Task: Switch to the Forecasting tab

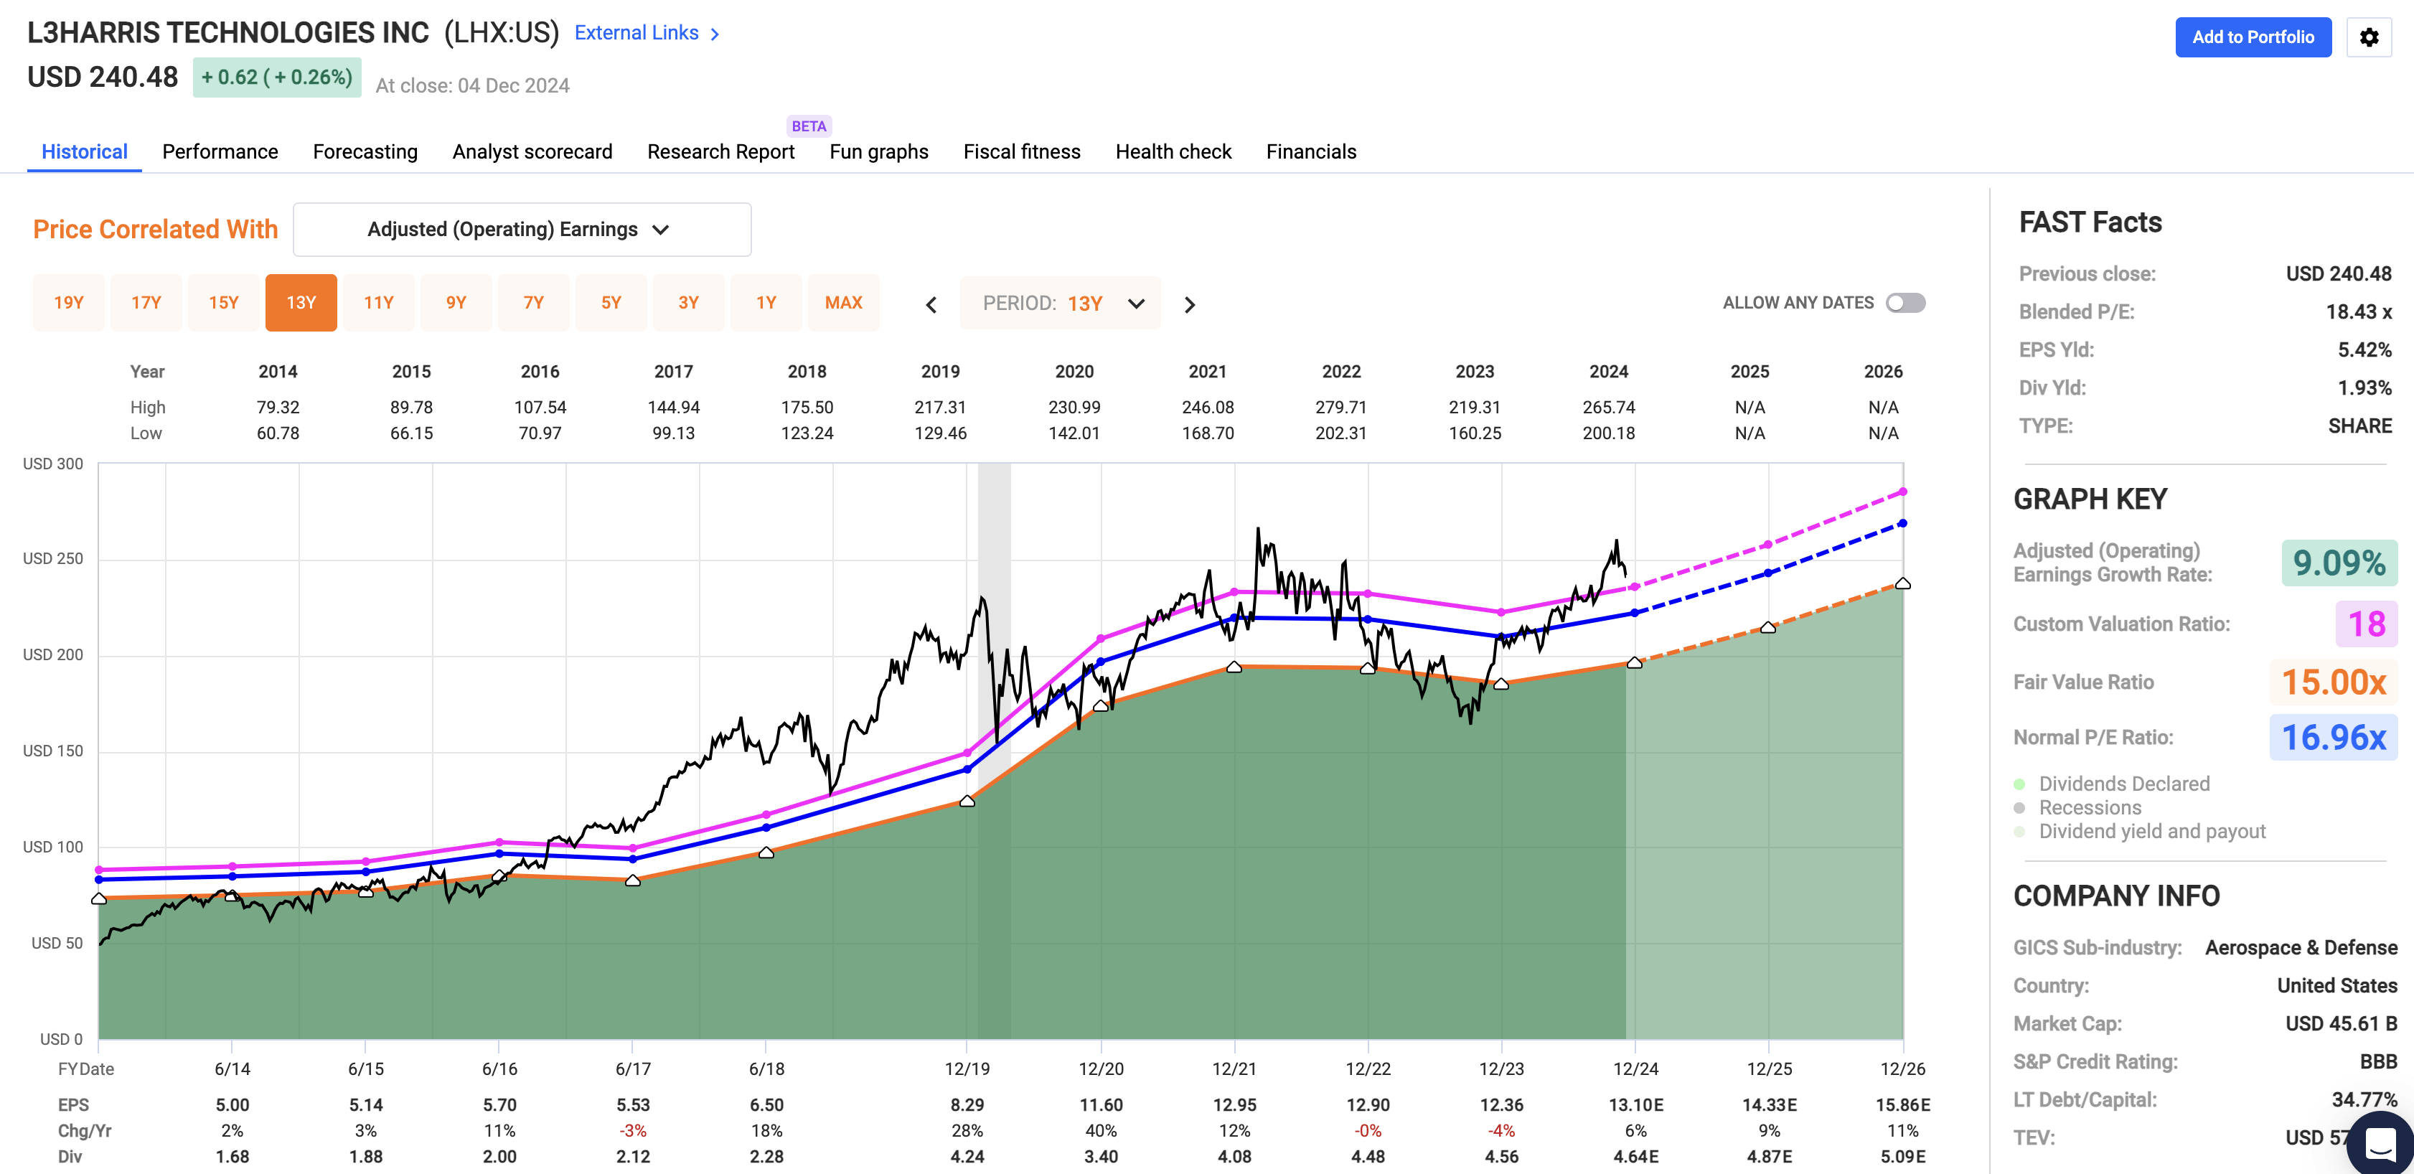Action: 365,151
